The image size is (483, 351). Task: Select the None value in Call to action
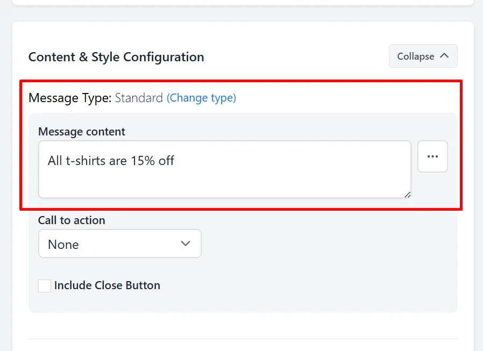[x=63, y=245]
